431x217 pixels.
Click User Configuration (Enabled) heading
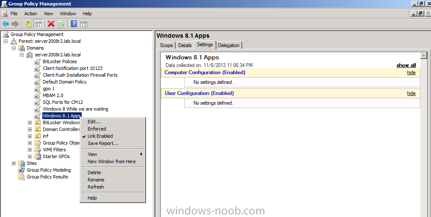coord(199,93)
